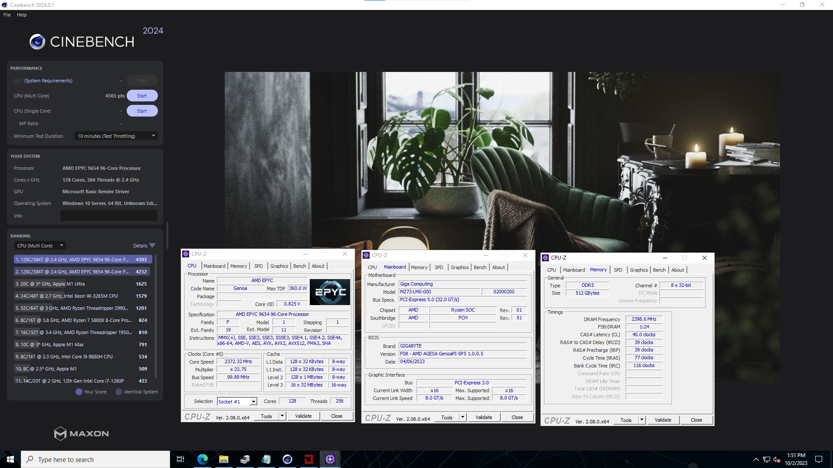Open the CPU (Multi Core) ranking dropdown
Image resolution: width=833 pixels, height=468 pixels.
click(40, 246)
